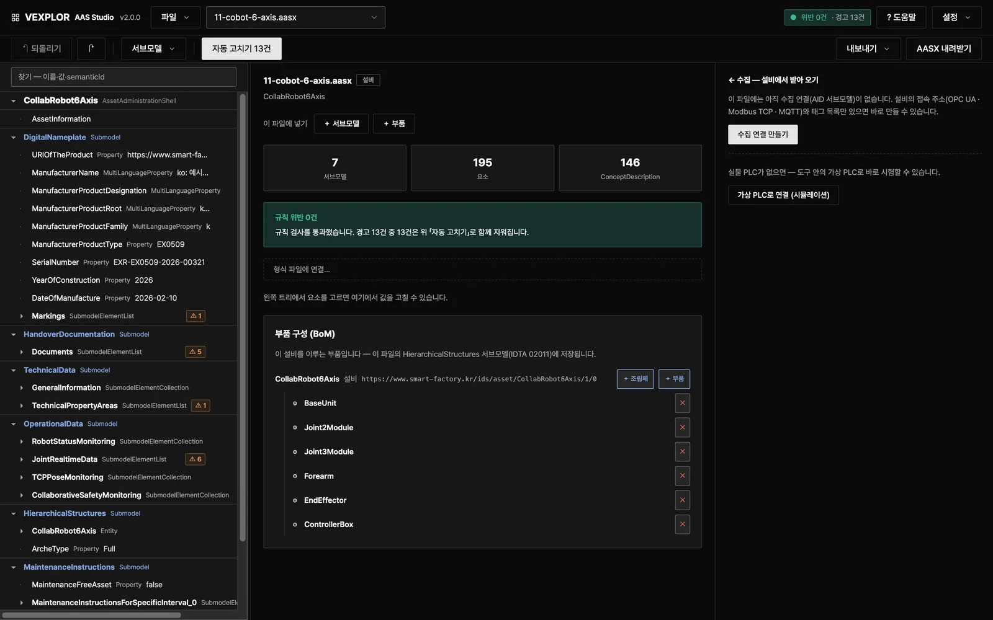993x620 pixels.
Task: Open the 파일 menu dropdown
Action: coord(175,17)
